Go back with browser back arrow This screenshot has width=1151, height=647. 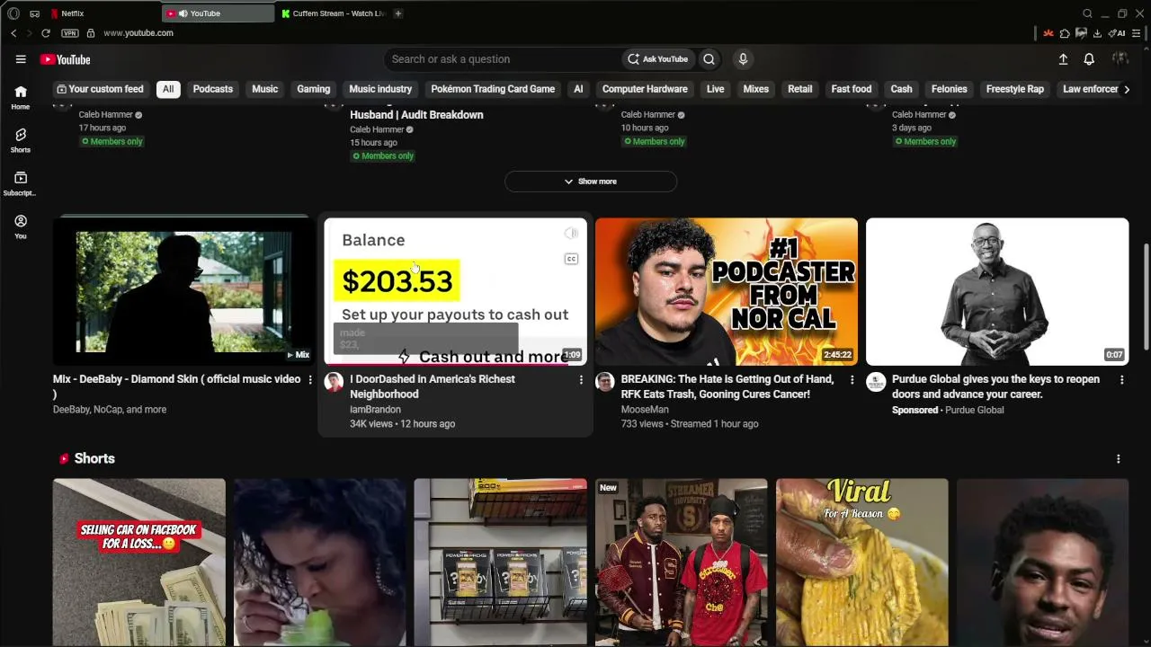(x=13, y=33)
